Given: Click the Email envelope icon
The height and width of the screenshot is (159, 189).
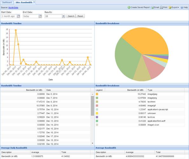Looking at the screenshot, I should tap(152, 7).
